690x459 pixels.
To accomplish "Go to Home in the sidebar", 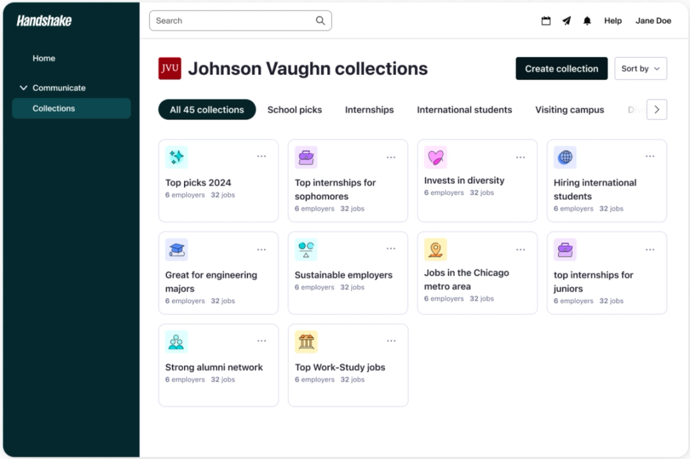I will pos(43,58).
